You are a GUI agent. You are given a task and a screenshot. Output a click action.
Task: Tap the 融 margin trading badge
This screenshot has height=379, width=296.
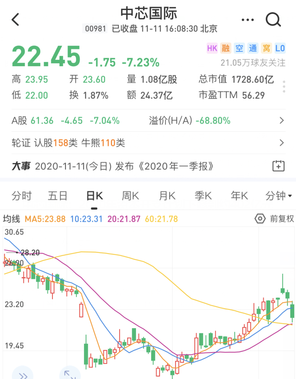226,48
